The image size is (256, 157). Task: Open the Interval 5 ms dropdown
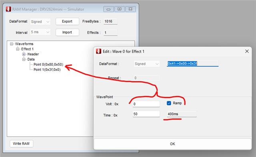click(x=40, y=32)
